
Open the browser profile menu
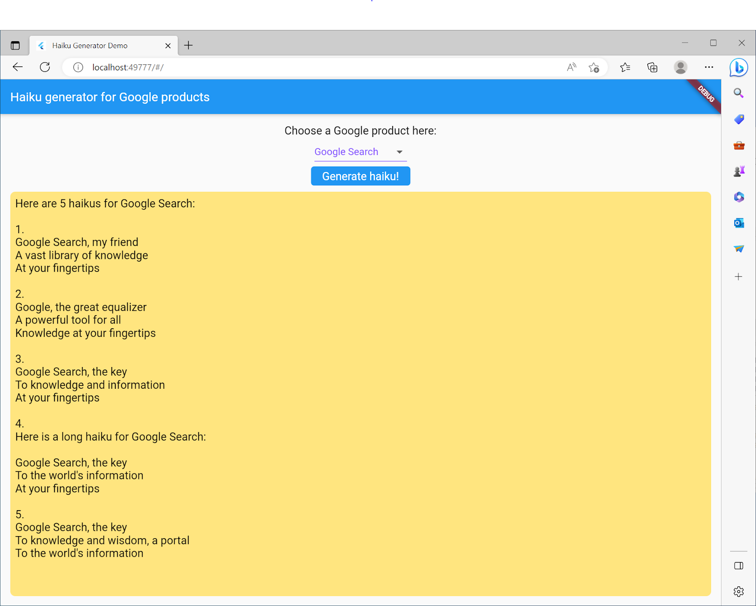[x=680, y=67]
